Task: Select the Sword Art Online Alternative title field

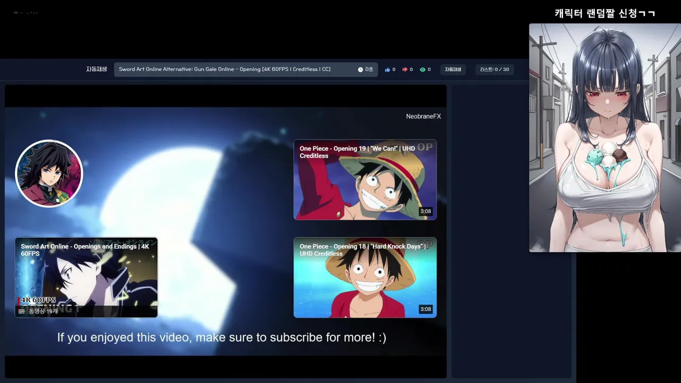Action: (246, 69)
